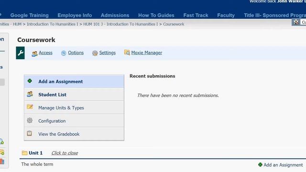
Task: Click the Coursework page heading
Action: 36,40
